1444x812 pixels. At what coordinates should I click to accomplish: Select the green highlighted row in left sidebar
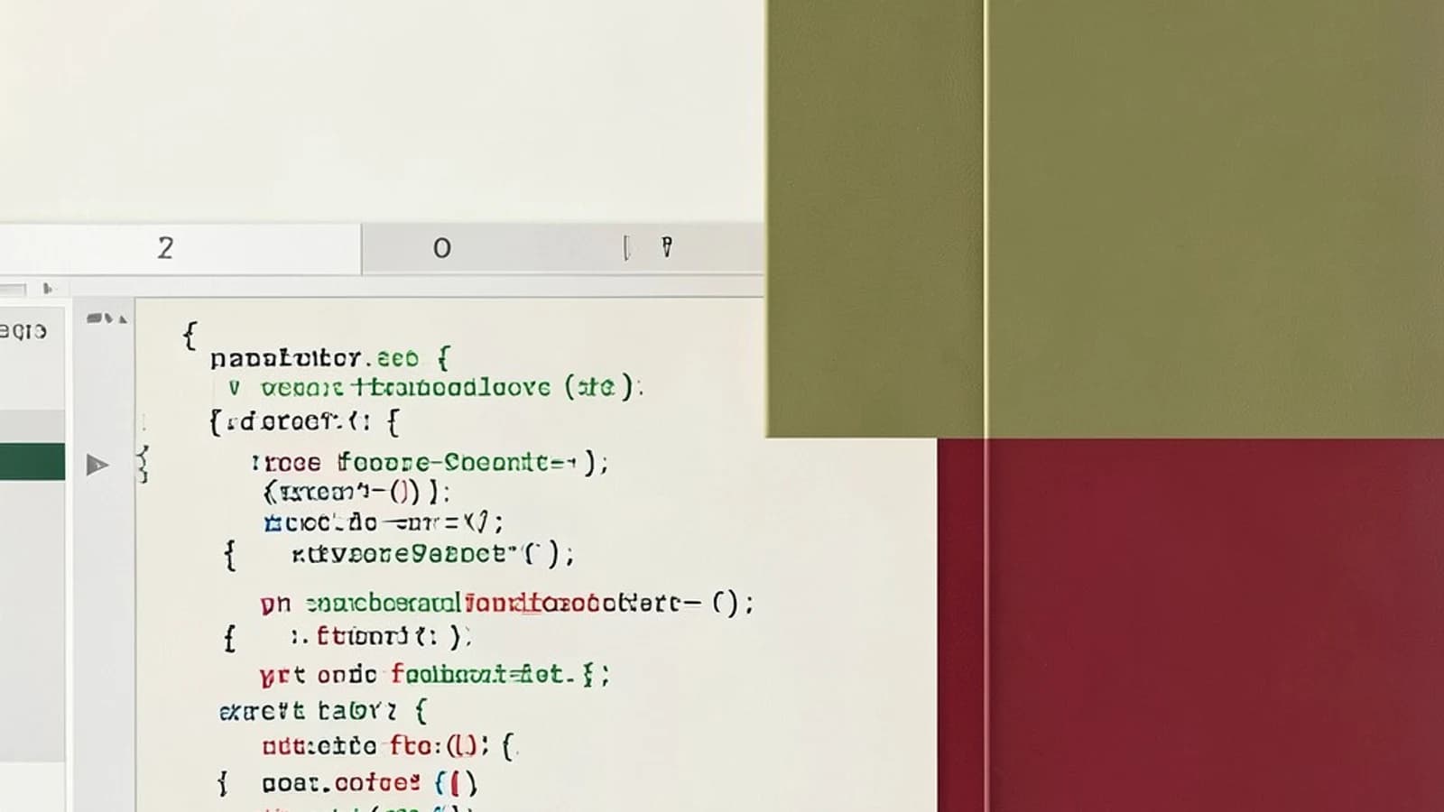32,461
